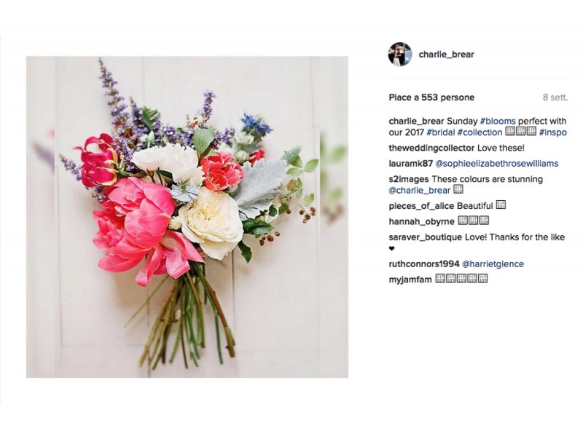Viewport: 583px width, 436px height.
Task: Open the #bridal hashtag
Action: point(441,132)
